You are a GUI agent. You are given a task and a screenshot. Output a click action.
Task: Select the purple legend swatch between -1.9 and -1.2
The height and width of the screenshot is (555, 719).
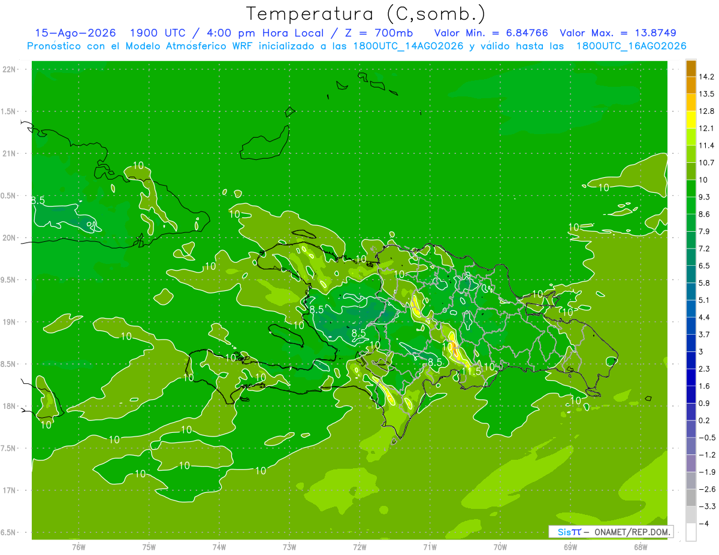[x=691, y=464]
